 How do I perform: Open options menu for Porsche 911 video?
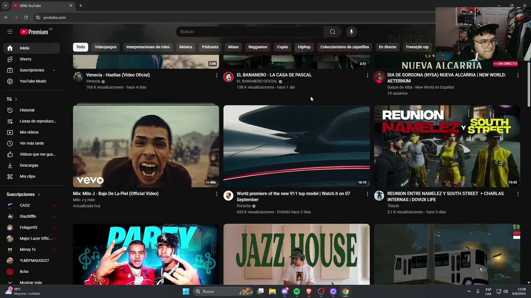click(x=367, y=194)
